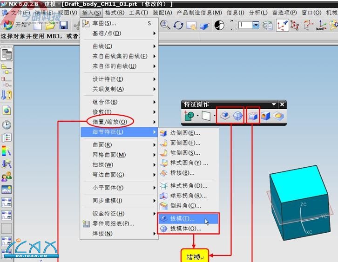Activate the Pan hand tool
The height and width of the screenshot is (262, 338).
pyautogui.click(x=191, y=26)
